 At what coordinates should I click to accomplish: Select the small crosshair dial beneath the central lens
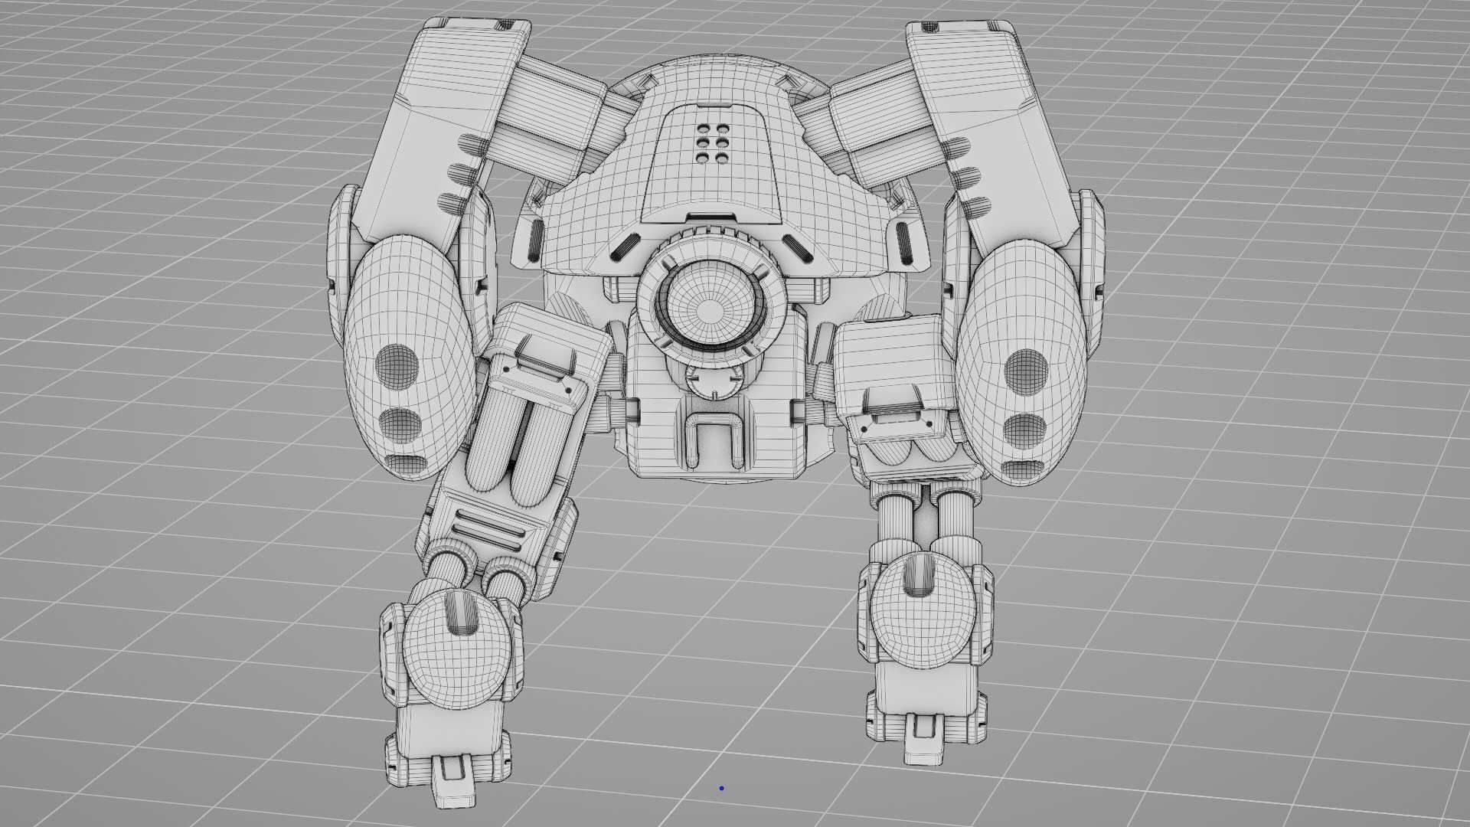[x=713, y=381]
